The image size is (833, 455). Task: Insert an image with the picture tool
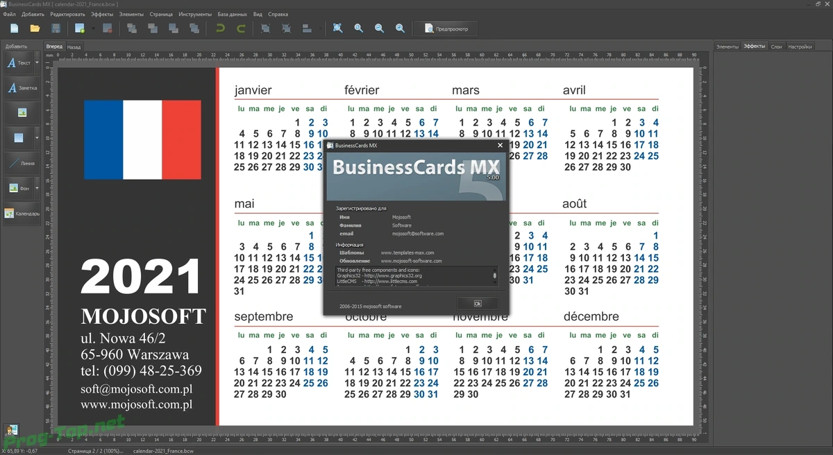(22, 112)
